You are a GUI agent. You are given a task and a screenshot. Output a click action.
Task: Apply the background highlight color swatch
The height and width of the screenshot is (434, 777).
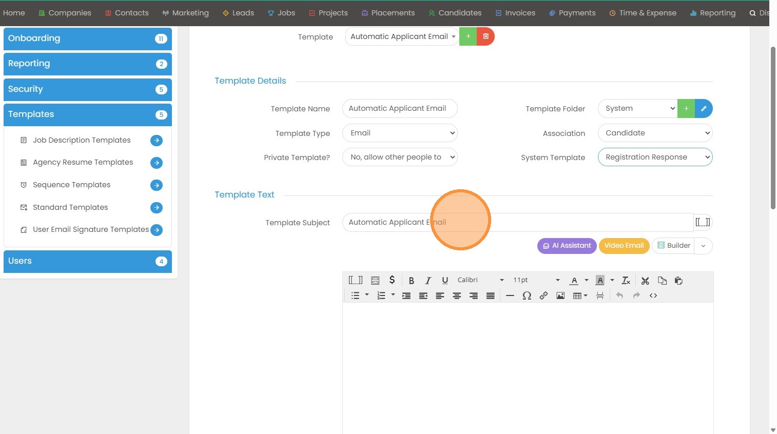click(599, 281)
